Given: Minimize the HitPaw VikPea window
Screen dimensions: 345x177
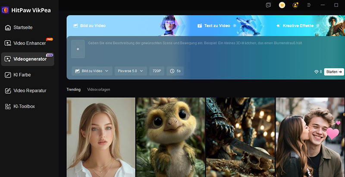Looking at the screenshot, I should click(x=323, y=5).
